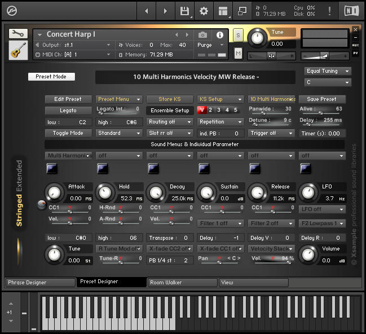The image size is (366, 334).
Task: Click the Release knob
Action: [257, 193]
